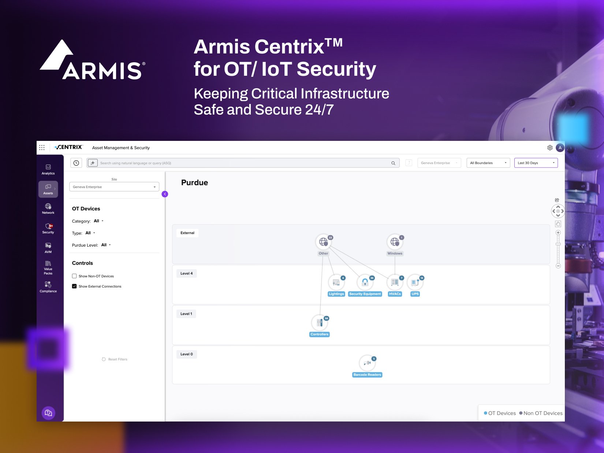Open Compliance in the sidebar
This screenshot has width=604, height=453.
[x=48, y=287]
